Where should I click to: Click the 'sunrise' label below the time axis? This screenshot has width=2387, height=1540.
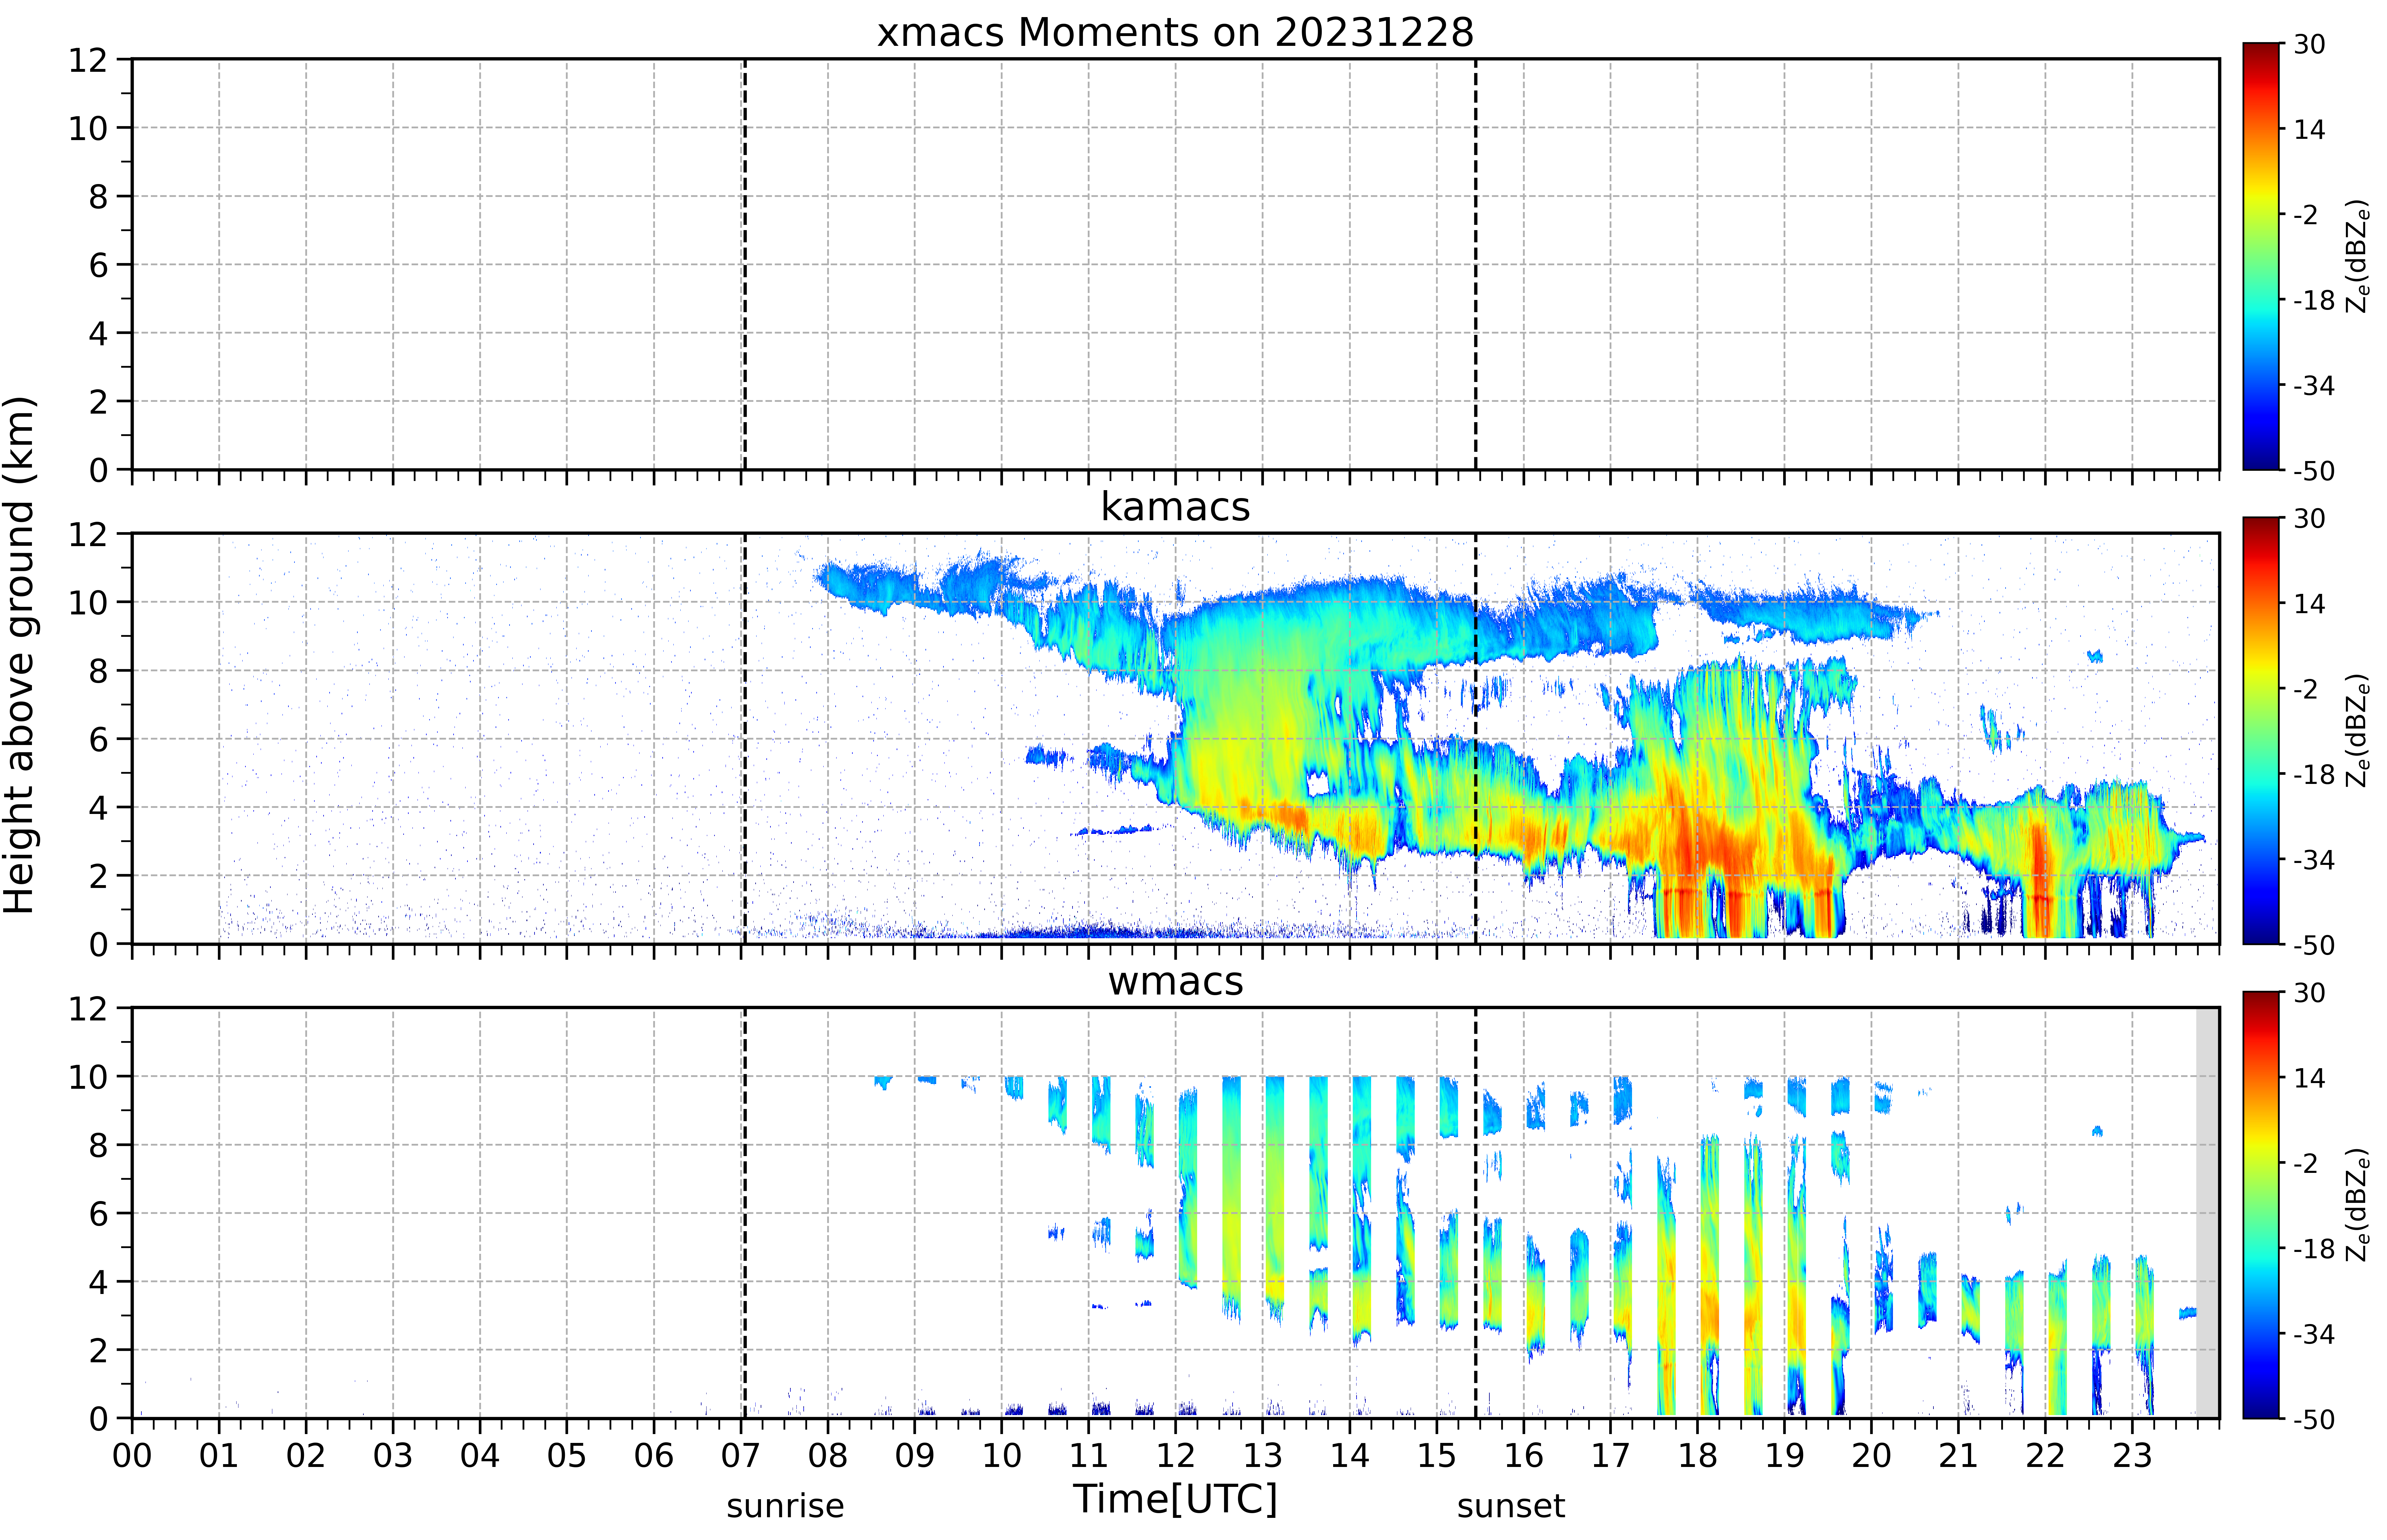(x=785, y=1506)
